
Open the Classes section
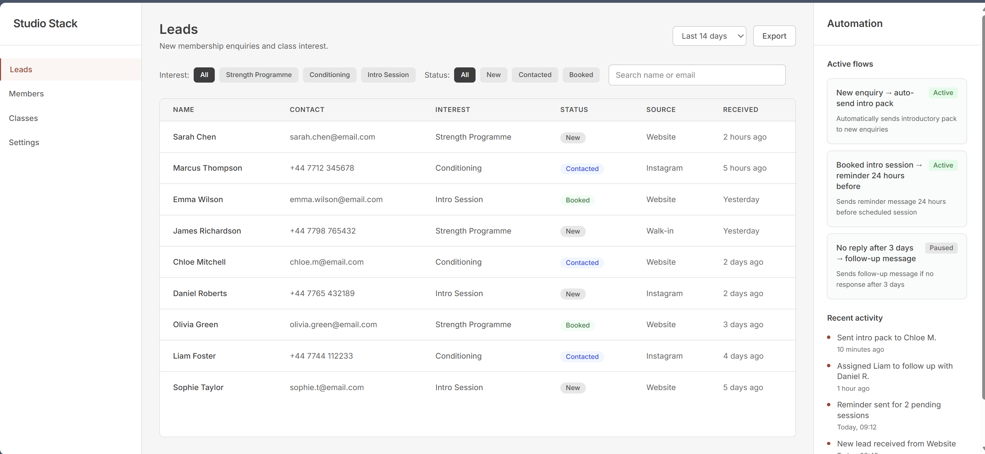pos(23,118)
